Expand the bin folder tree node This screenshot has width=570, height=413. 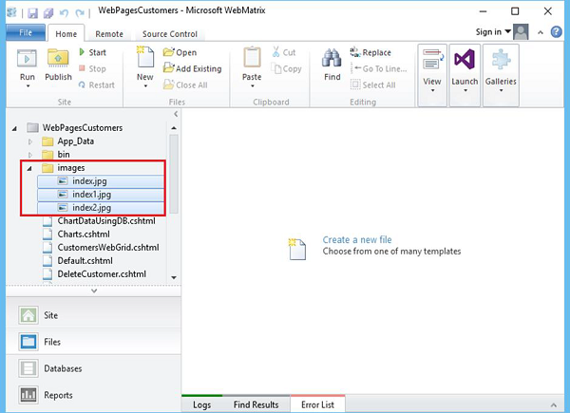point(31,155)
